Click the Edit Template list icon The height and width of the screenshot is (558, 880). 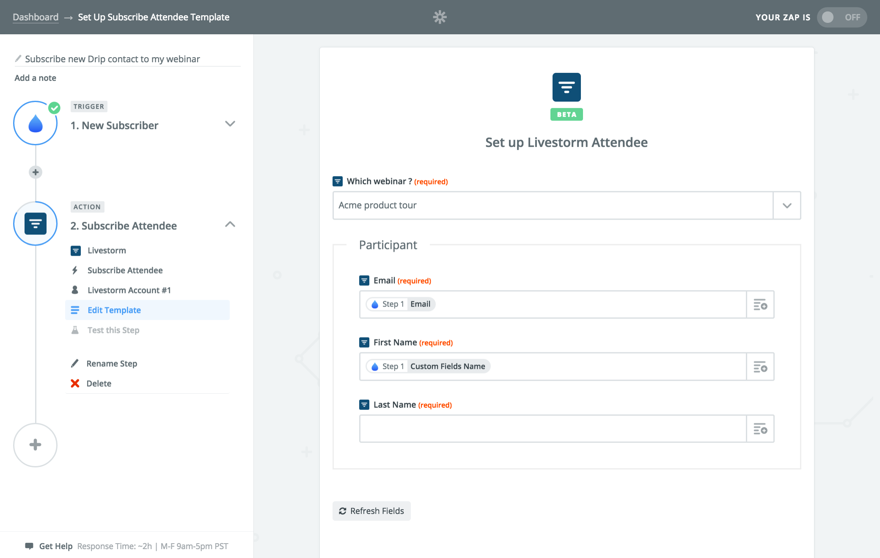click(75, 309)
